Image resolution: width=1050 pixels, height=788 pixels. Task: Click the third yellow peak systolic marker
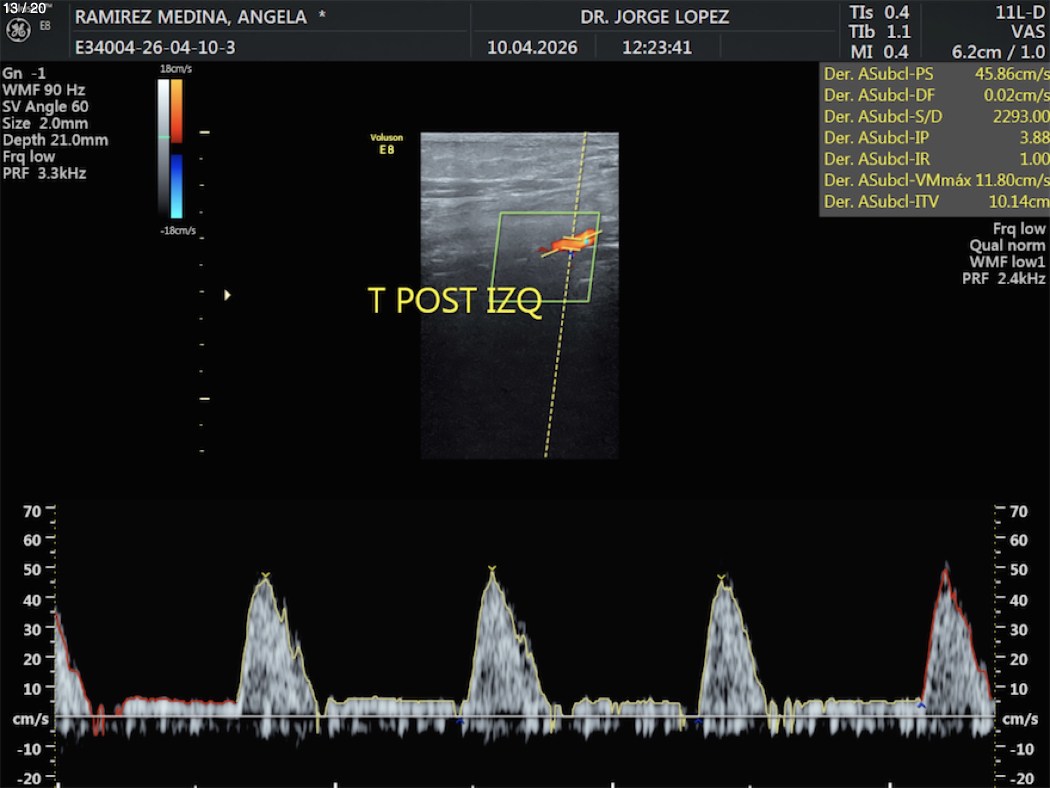(721, 577)
